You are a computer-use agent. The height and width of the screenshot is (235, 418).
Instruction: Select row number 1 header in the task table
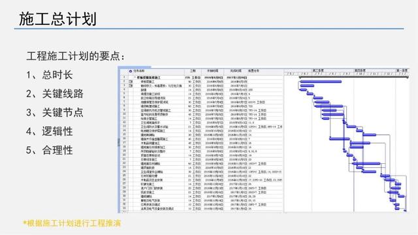click(124, 78)
